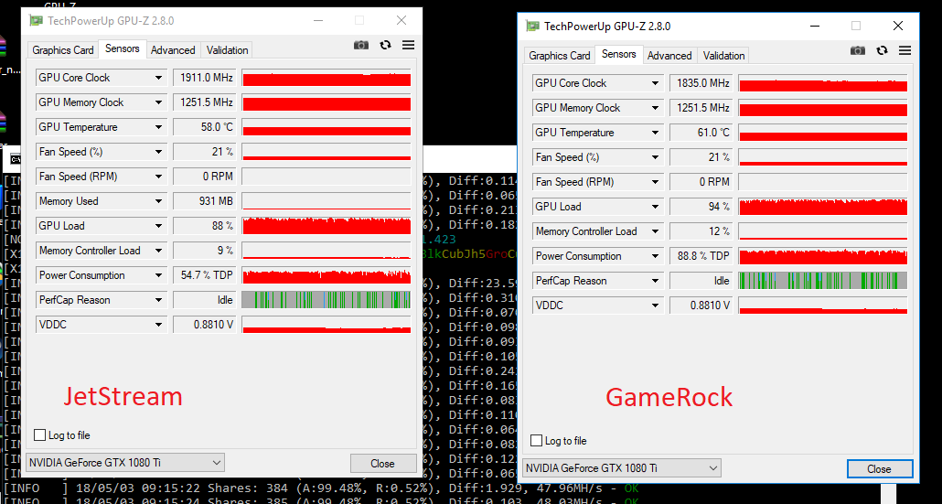Open GPU selector combo box in GameRock window
The height and width of the screenshot is (504, 942).
point(622,468)
